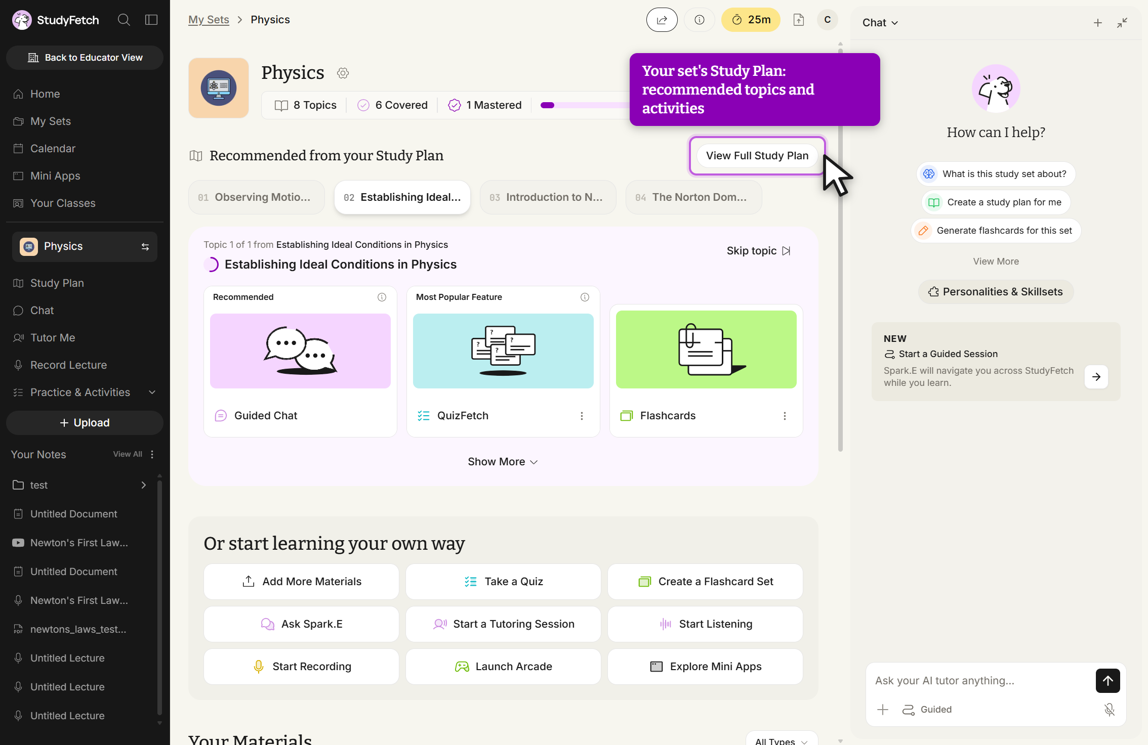Click Take a Quiz button
The height and width of the screenshot is (745, 1148).
503,582
